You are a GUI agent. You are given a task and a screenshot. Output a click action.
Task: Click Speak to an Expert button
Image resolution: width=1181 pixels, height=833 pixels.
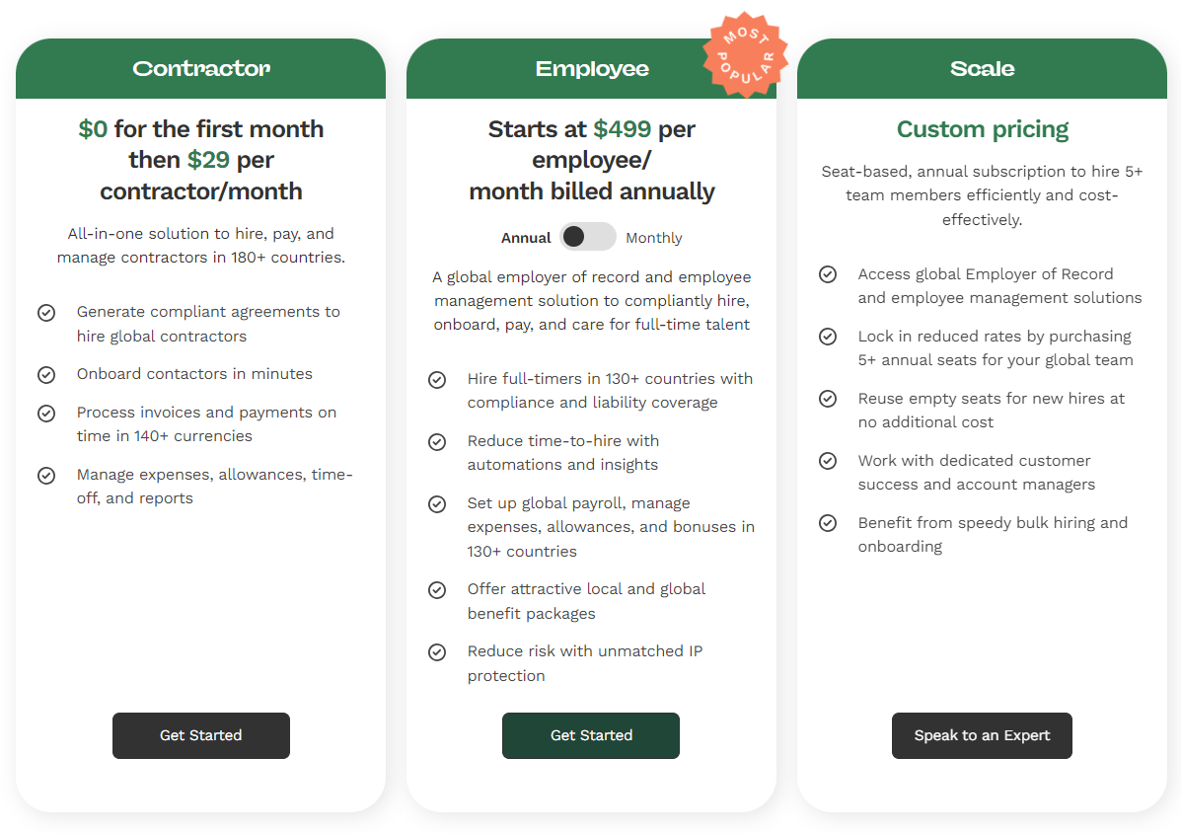[982, 735]
